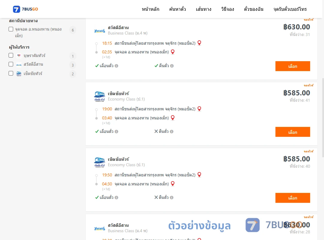Viewport: 324px width, 240px height.
Task: Click the สวัสดีอีสาน logo in the filter list
Action: click(19, 64)
